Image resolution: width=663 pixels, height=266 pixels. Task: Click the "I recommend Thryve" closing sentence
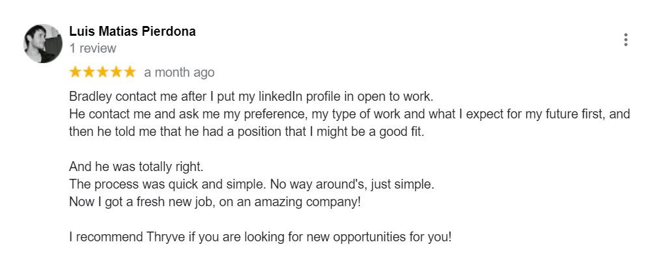click(x=260, y=237)
